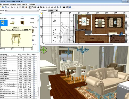
Task: Click the zoom in magnifier icon
Action: point(58,7)
